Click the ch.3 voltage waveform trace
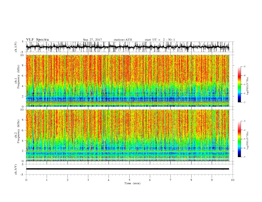Viewport: 262px width, 202px height. (127, 169)
